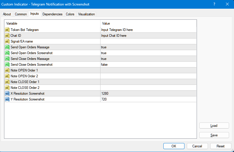Click the Reset button

click(x=221, y=146)
